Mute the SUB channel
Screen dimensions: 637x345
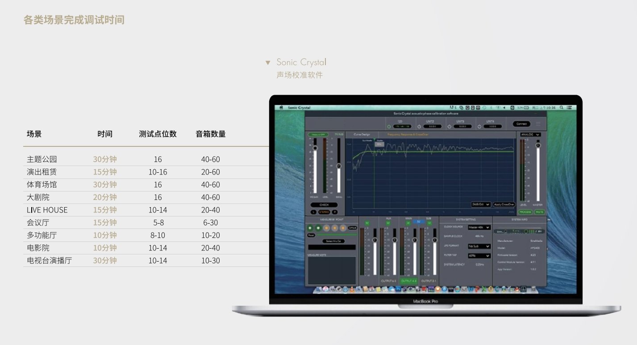pyautogui.click(x=429, y=223)
